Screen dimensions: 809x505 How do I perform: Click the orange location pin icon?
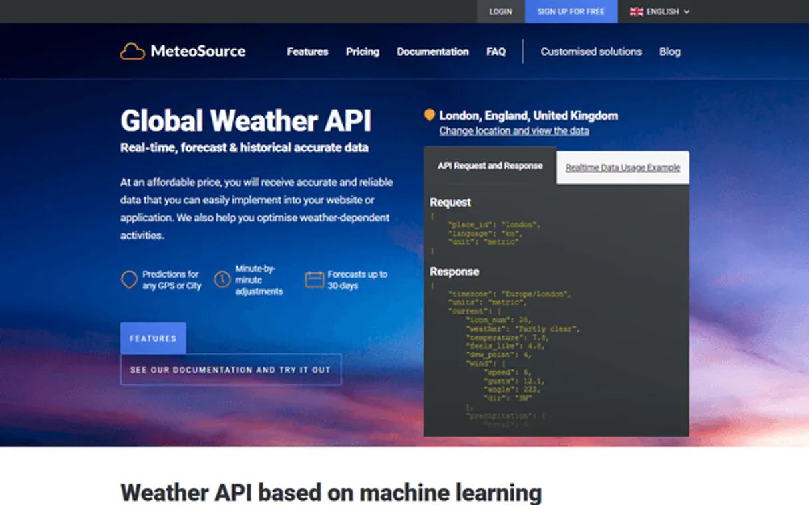430,115
